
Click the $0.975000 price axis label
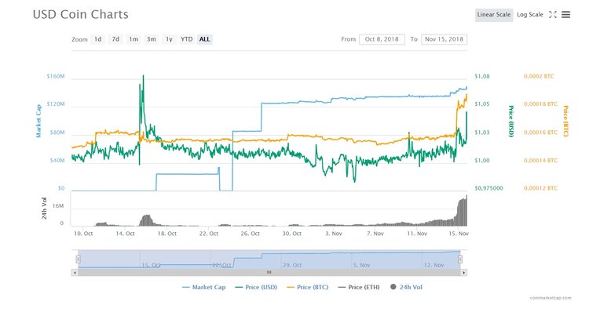tap(488, 188)
